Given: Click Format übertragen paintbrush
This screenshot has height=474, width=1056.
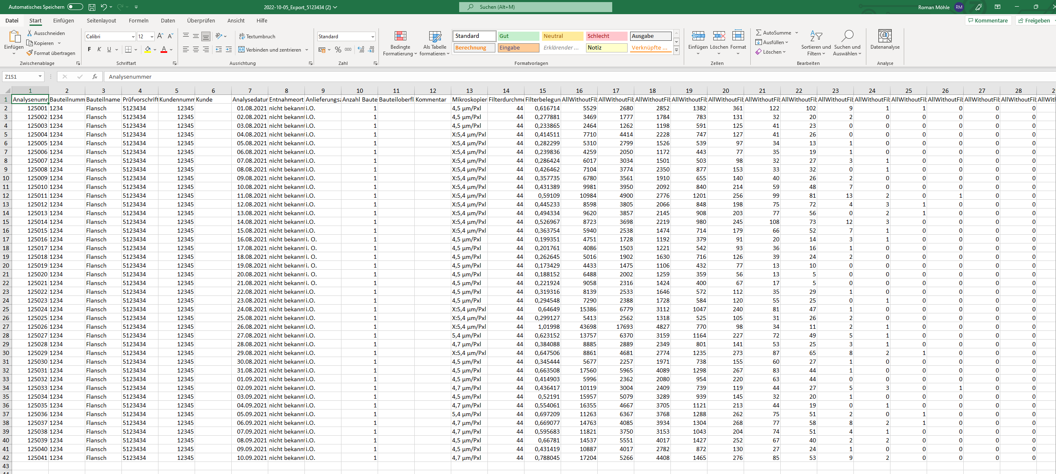Looking at the screenshot, I should [51, 53].
